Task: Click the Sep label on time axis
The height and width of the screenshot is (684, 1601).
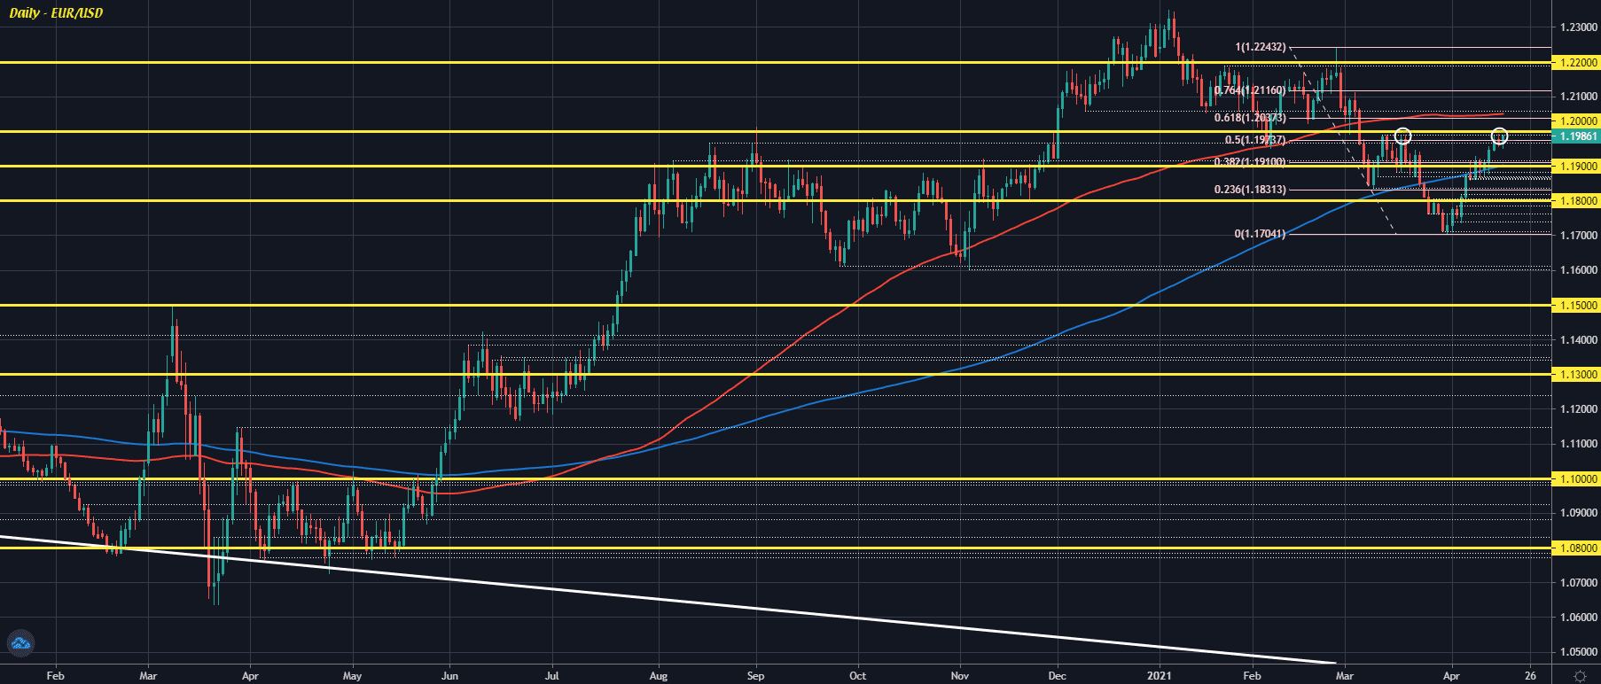Action: coord(755,675)
